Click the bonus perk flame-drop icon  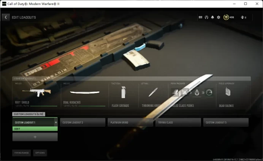tap(197, 92)
